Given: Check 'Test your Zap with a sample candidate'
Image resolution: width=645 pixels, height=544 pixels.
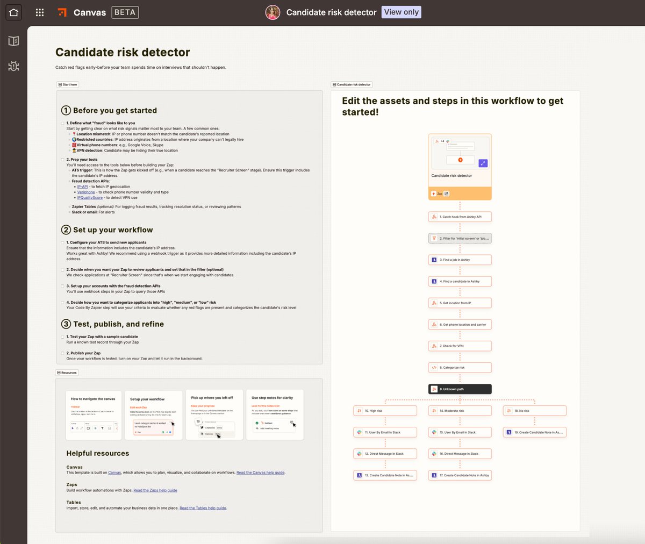Looking at the screenshot, I should coord(62,337).
